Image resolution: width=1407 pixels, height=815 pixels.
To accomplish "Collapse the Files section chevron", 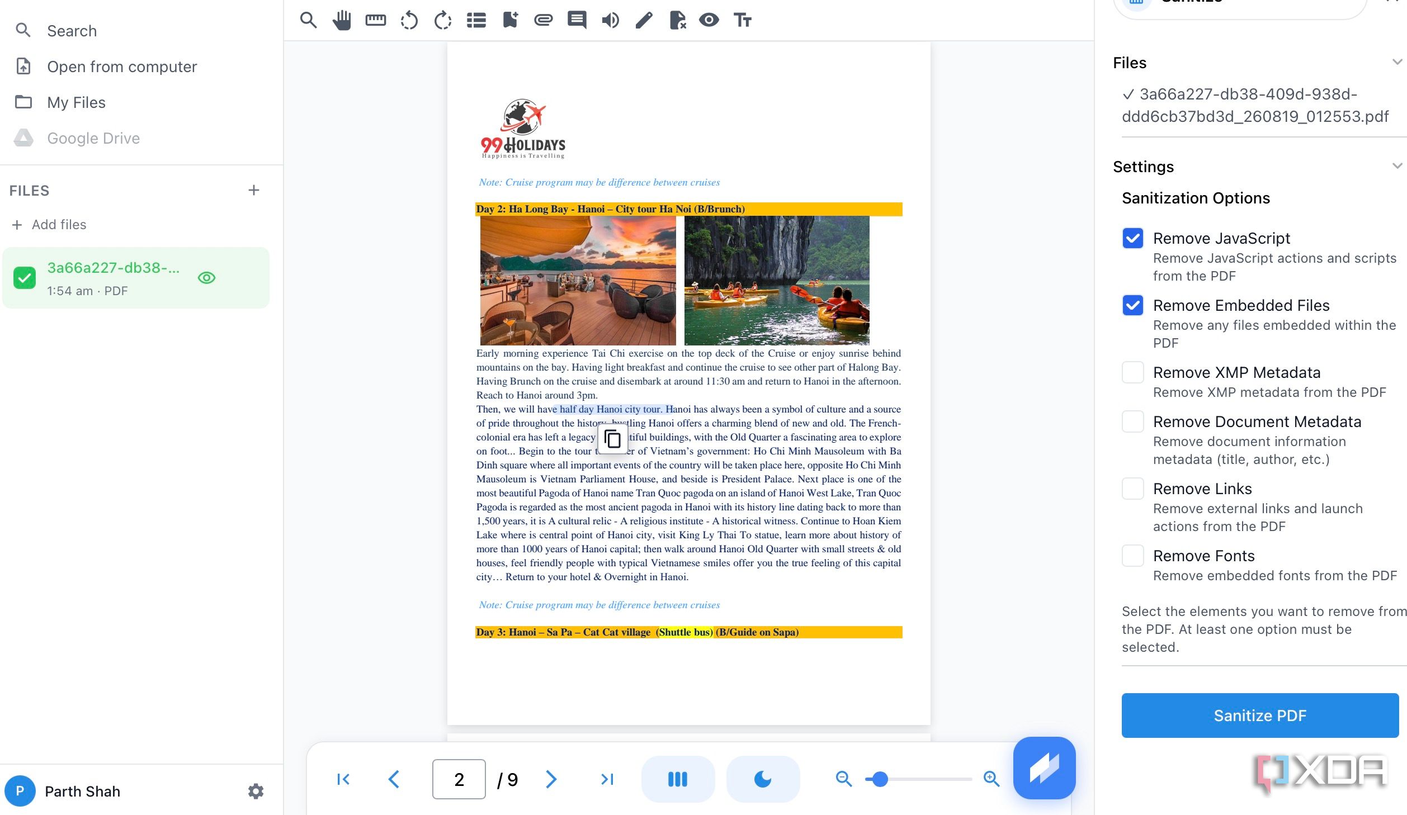I will 1397,62.
